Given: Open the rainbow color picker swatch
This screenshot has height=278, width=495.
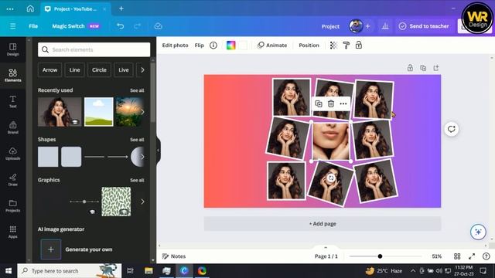Looking at the screenshot, I should point(230,46).
